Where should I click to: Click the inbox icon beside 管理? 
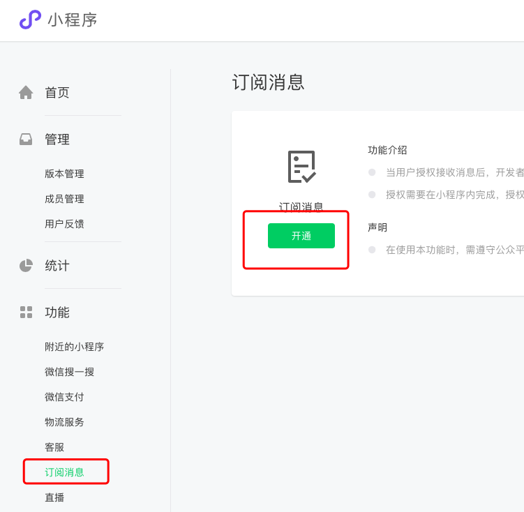(x=26, y=140)
